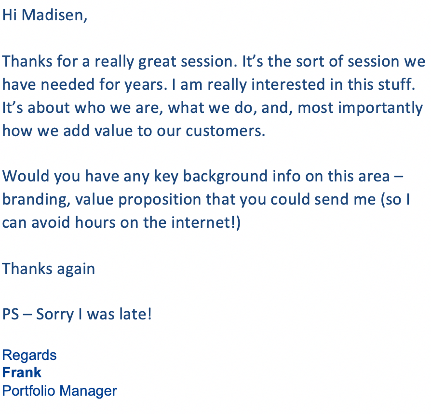Screen dimensions: 431x414
Task: Click the word 'customers' ending paragraph
Action: 225,131
